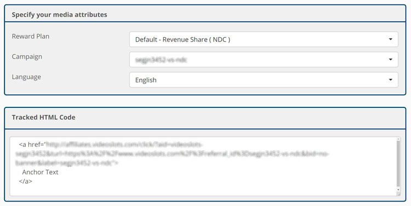The image size is (411, 206).
Task: Click the 'Reward Plan' label
Action: tap(31, 36)
